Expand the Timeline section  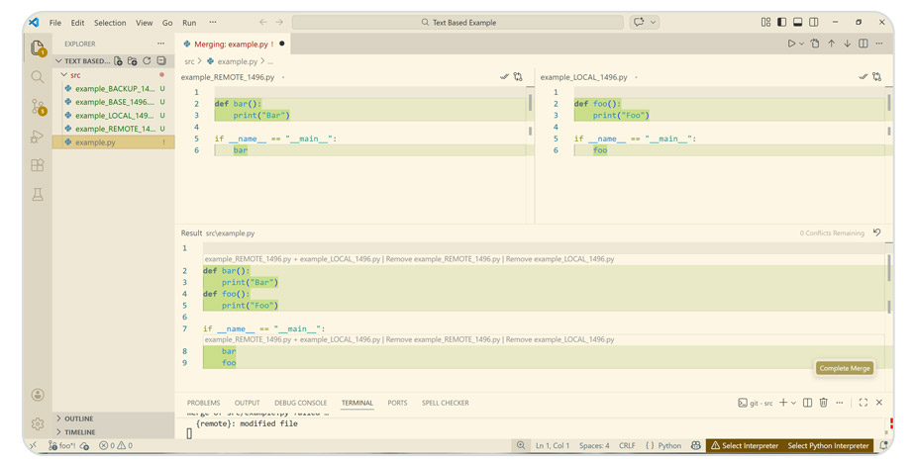(79, 432)
